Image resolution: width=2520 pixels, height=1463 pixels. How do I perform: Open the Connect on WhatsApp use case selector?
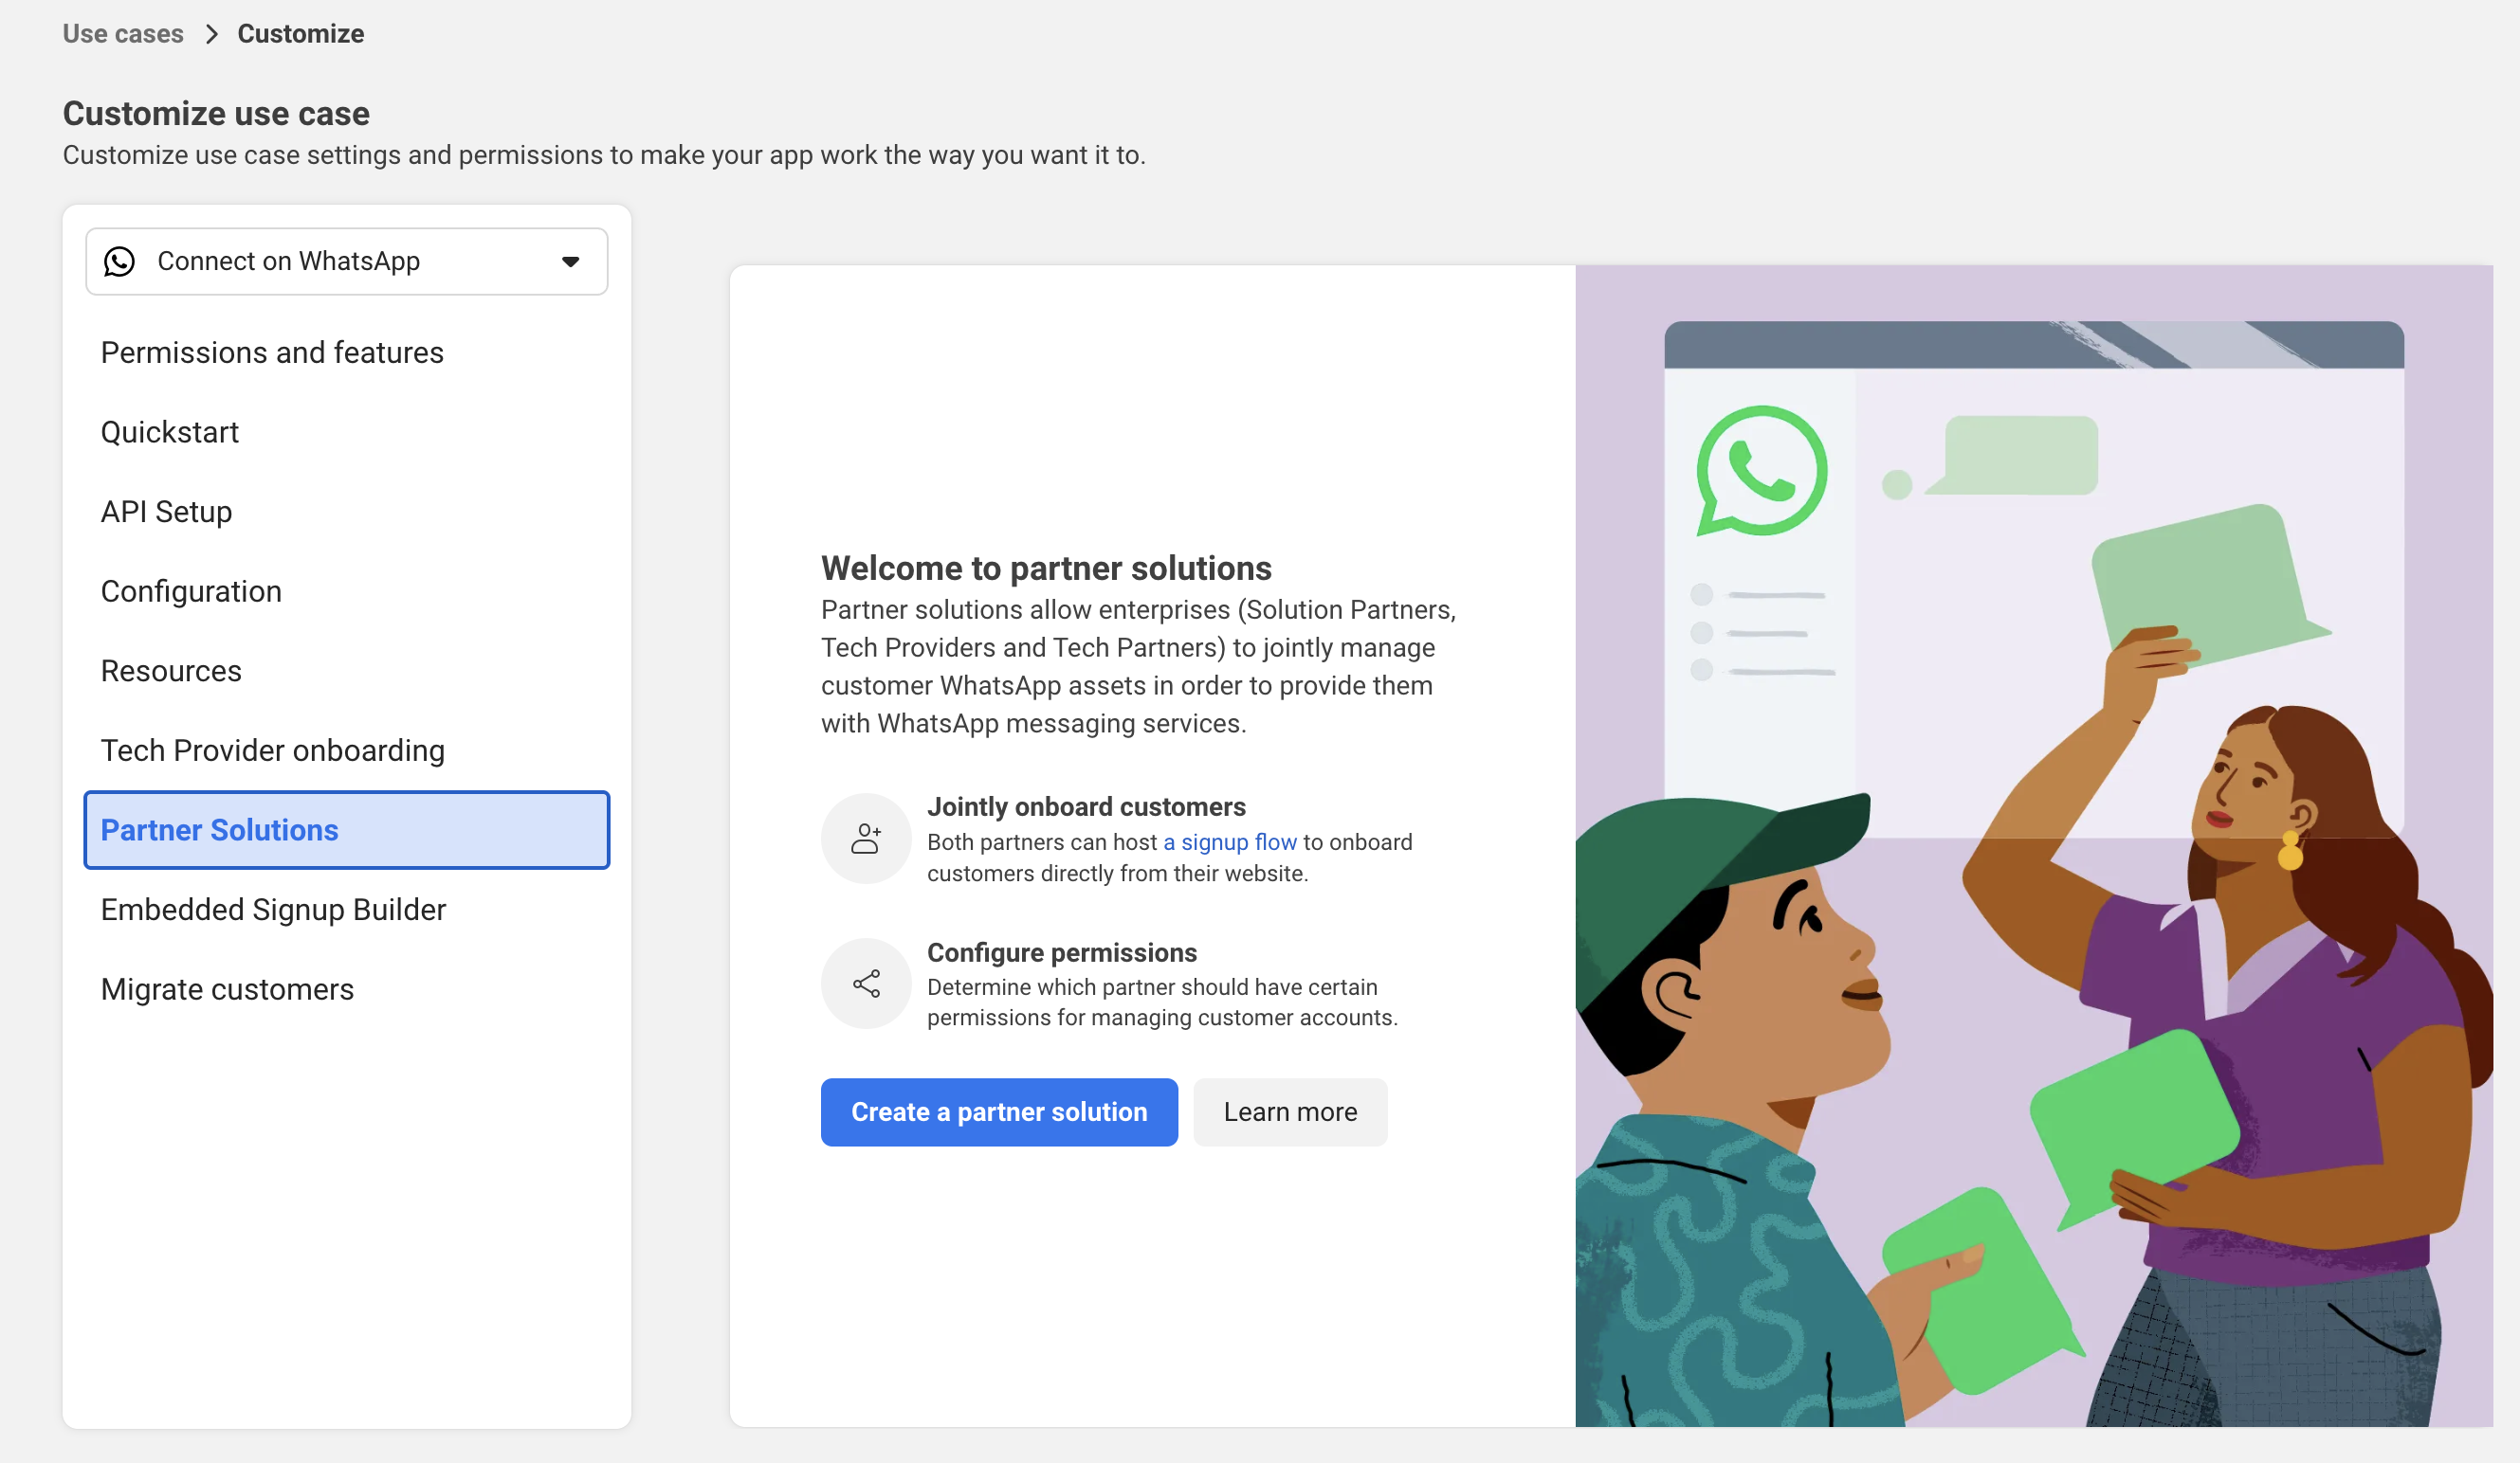coord(346,262)
